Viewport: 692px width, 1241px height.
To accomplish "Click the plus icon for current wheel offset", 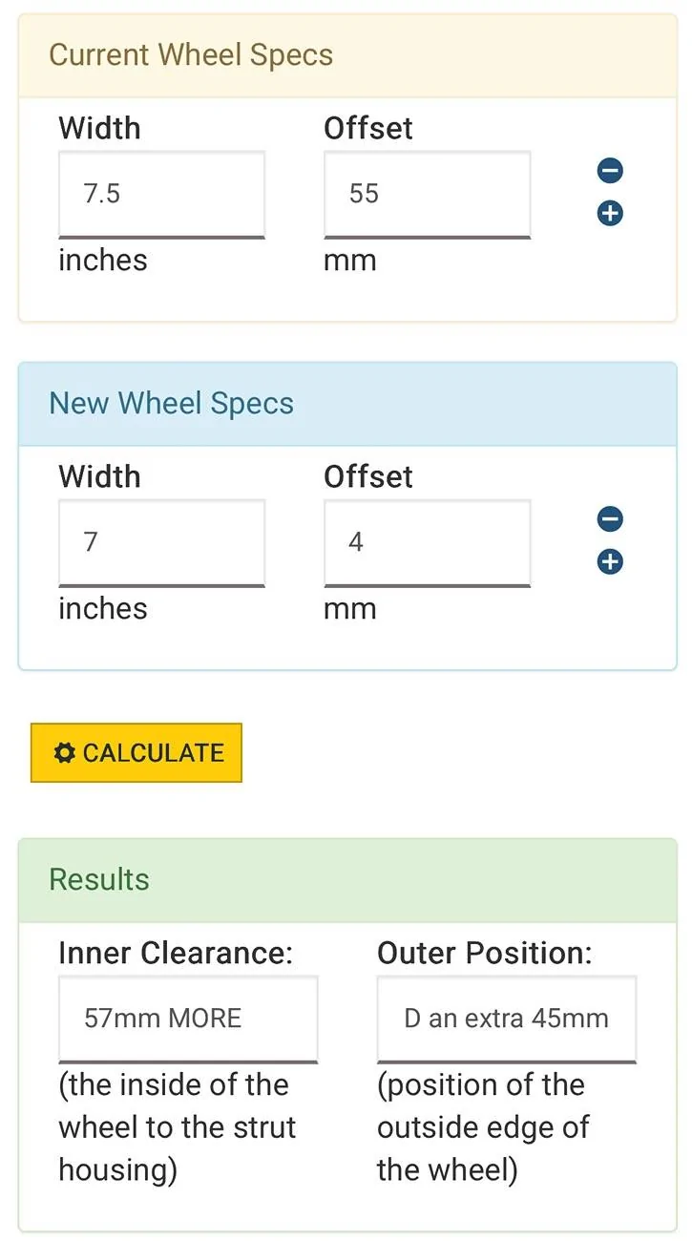I will click(x=609, y=212).
